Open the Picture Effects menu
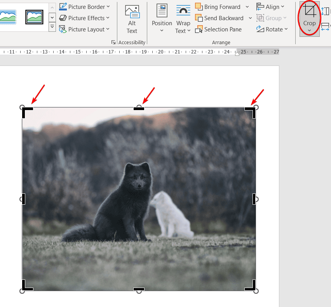 tap(108, 18)
